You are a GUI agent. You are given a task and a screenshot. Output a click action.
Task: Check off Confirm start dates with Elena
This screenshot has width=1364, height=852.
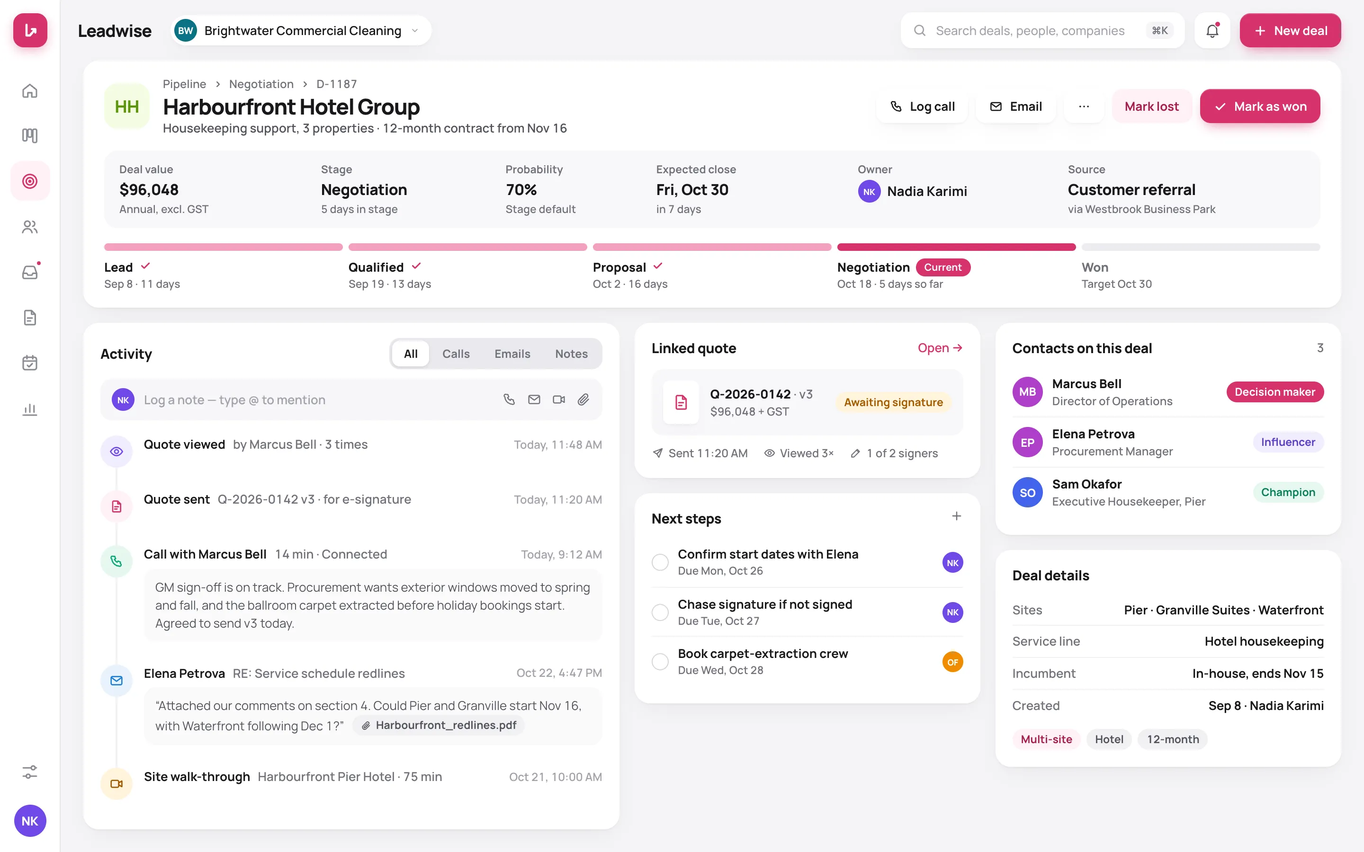[660, 562]
